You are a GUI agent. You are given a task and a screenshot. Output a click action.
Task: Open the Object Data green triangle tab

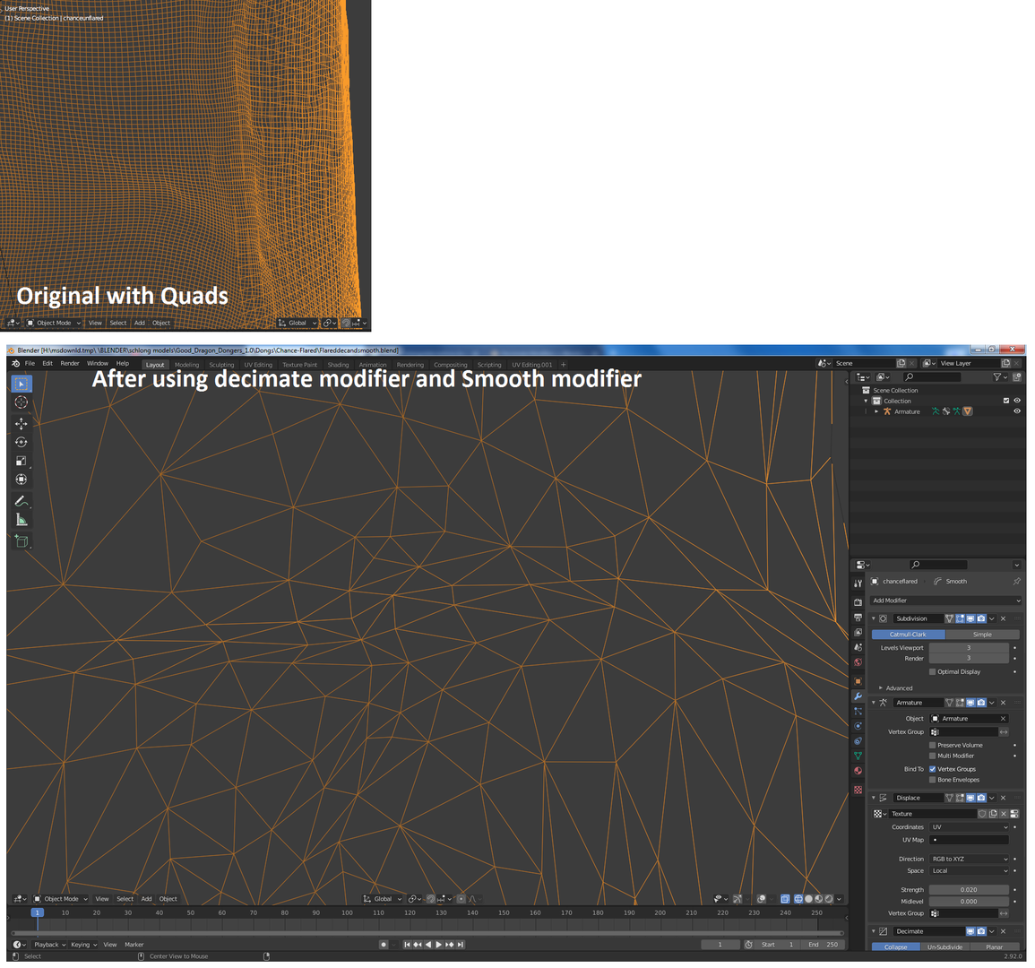(x=858, y=756)
